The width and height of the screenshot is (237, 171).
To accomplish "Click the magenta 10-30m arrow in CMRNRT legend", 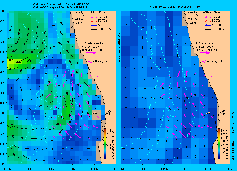I will [208, 17].
